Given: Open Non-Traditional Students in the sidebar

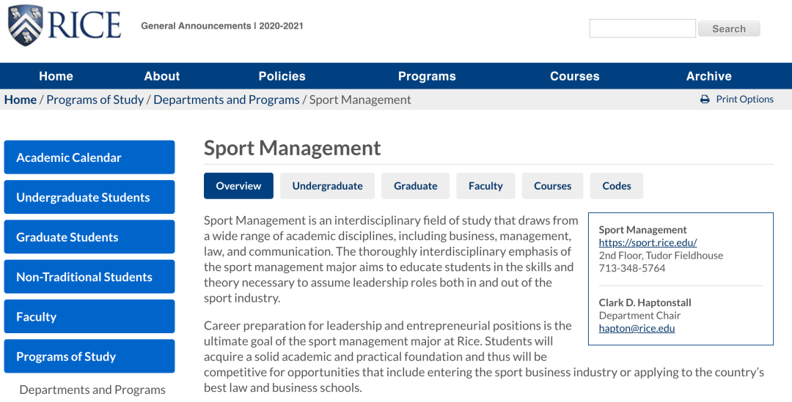Looking at the screenshot, I should [89, 277].
